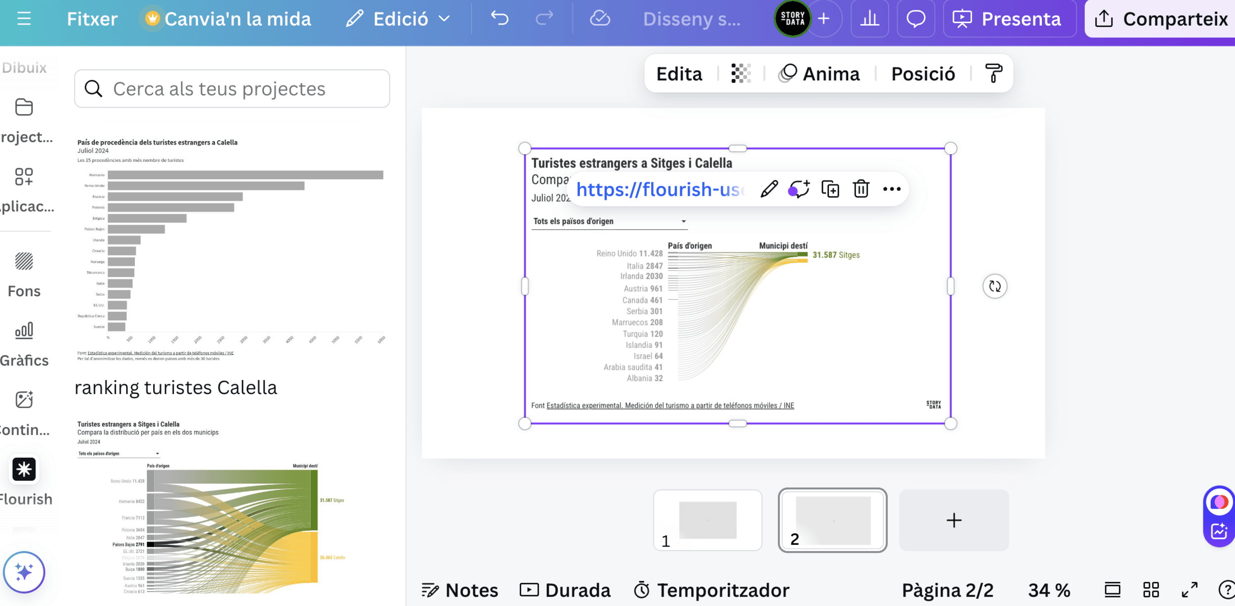The image size is (1235, 606).
Task: Expand the Tots els països d'origen dropdown
Action: (x=610, y=221)
